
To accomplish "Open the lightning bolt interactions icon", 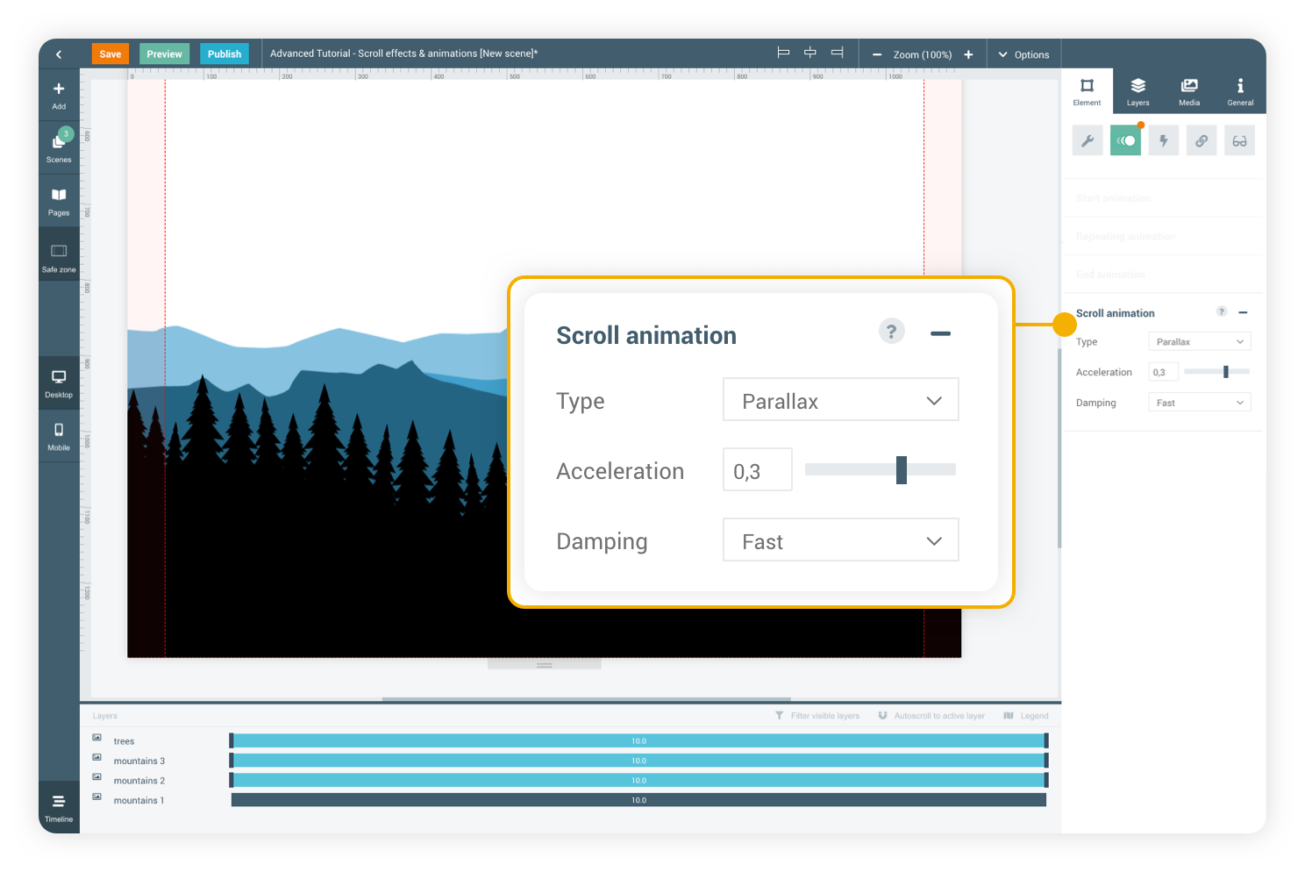I will (x=1164, y=140).
